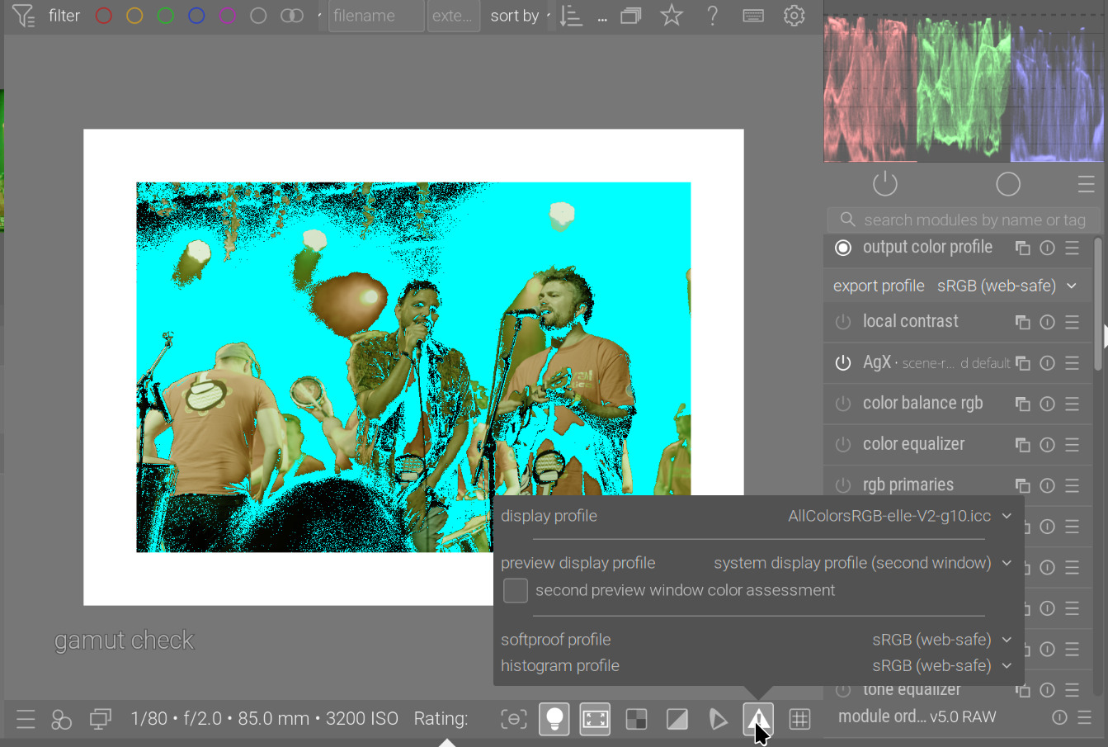Toggle the gamut check button
This screenshot has width=1108, height=747.
(x=758, y=719)
